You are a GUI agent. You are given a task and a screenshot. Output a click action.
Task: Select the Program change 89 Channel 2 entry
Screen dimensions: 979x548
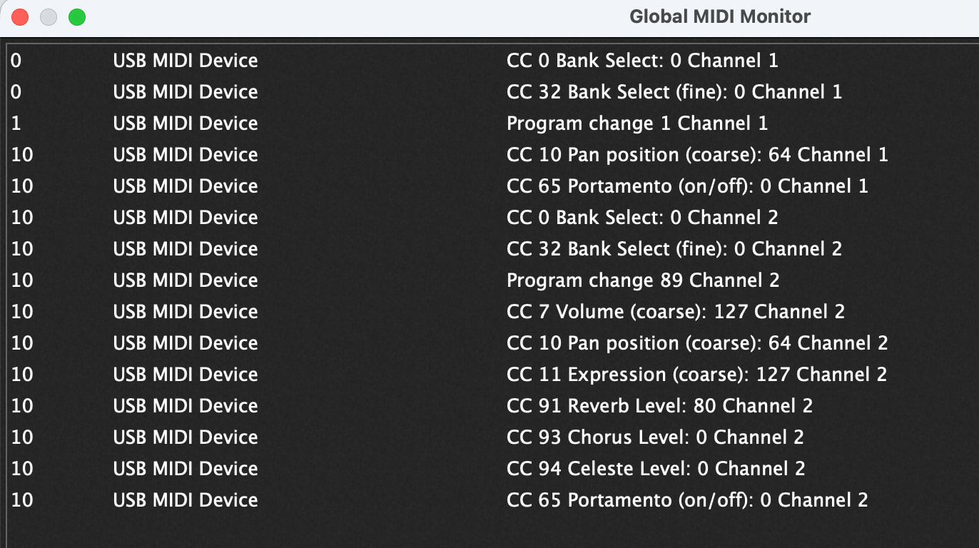(x=642, y=280)
